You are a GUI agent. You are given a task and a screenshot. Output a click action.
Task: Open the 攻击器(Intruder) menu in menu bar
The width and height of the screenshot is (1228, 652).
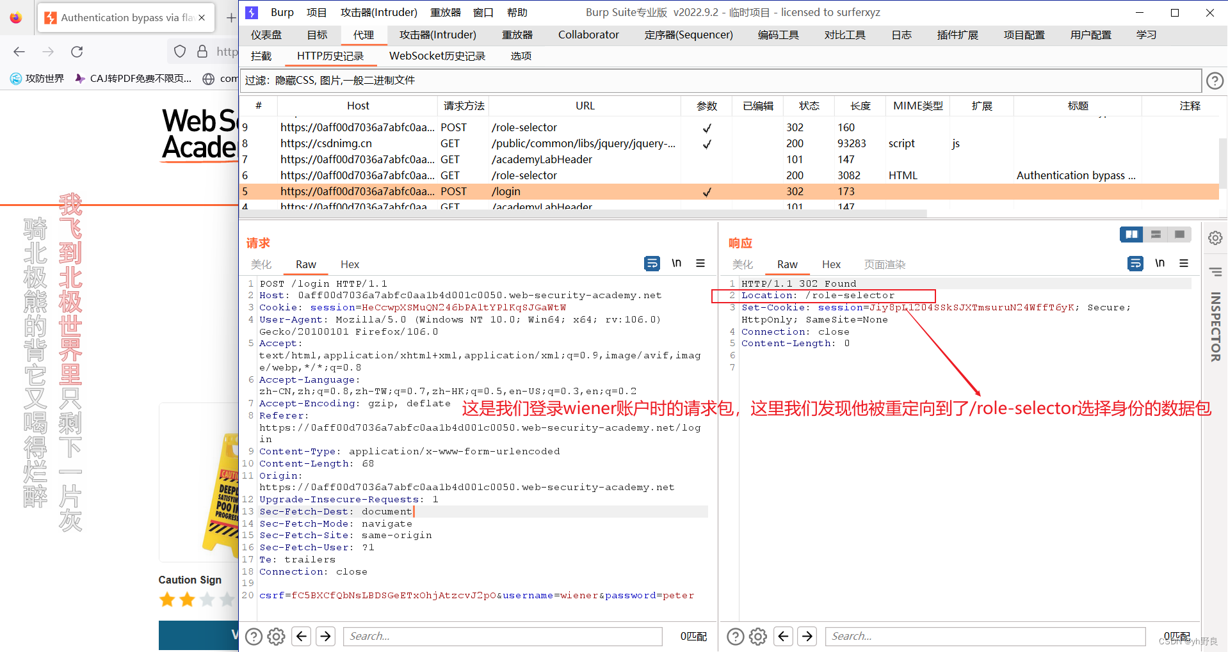tap(378, 12)
